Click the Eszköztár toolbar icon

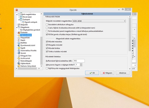pyautogui.click(x=19, y=32)
